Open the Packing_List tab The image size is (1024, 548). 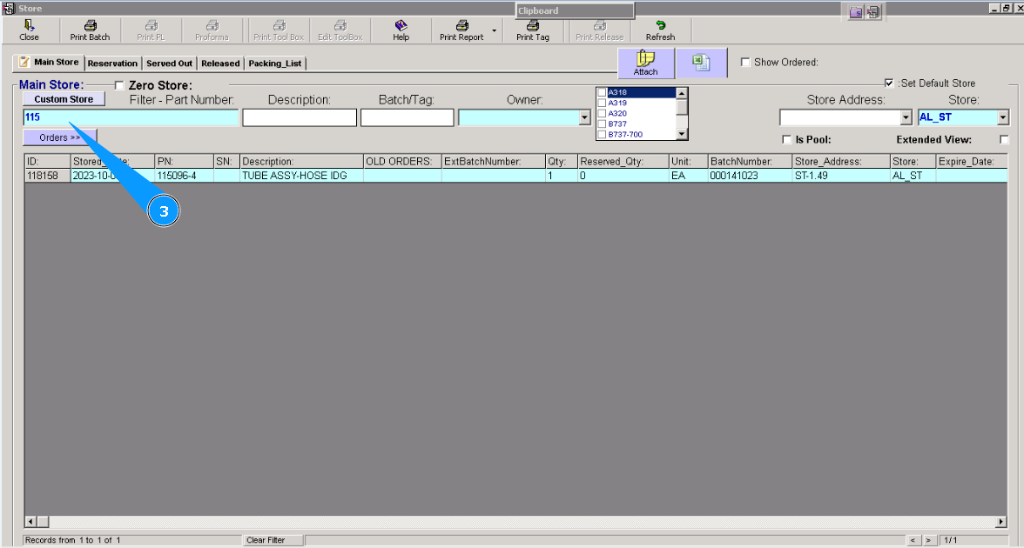click(275, 63)
